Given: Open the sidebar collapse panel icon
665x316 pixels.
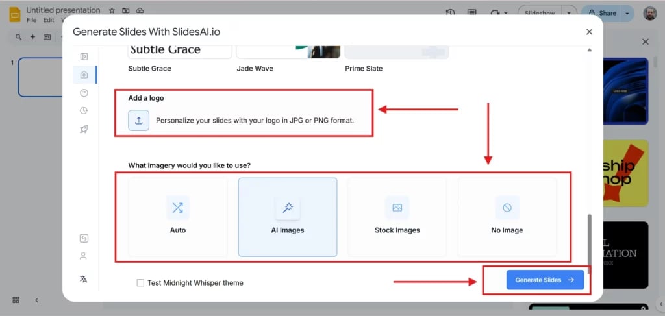Looking at the screenshot, I should pyautogui.click(x=84, y=56).
